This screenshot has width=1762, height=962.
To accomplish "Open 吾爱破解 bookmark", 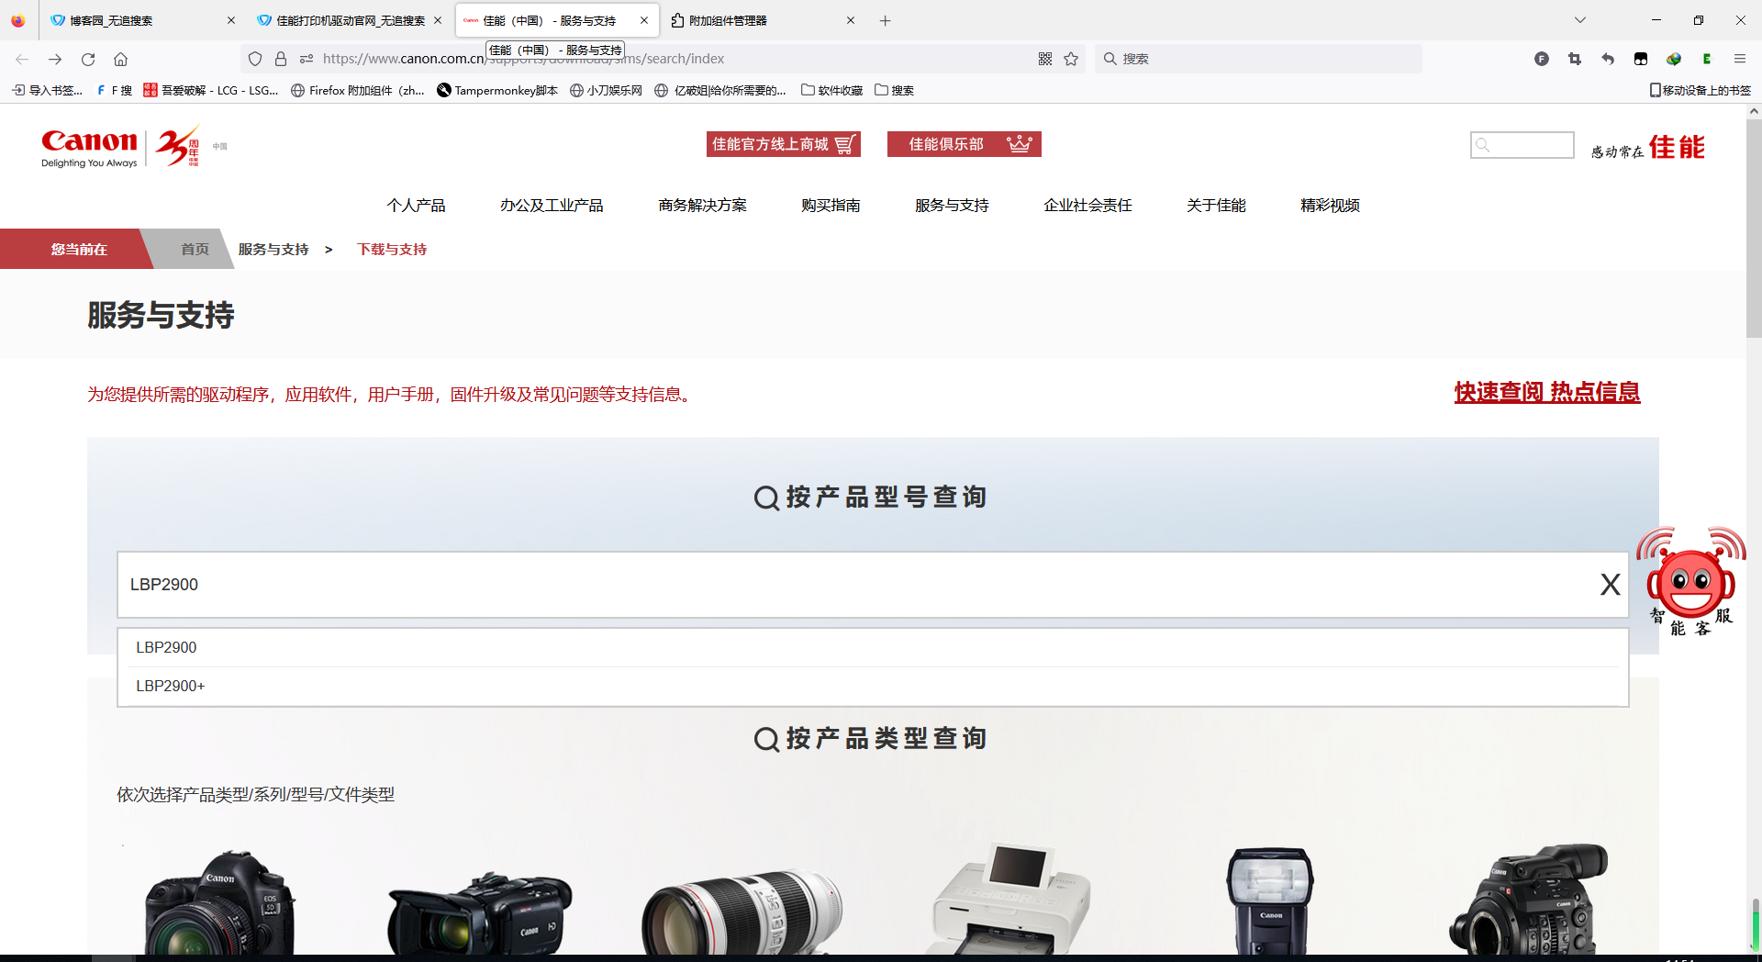I will [x=211, y=90].
